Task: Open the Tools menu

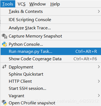Action: pos(8,4)
